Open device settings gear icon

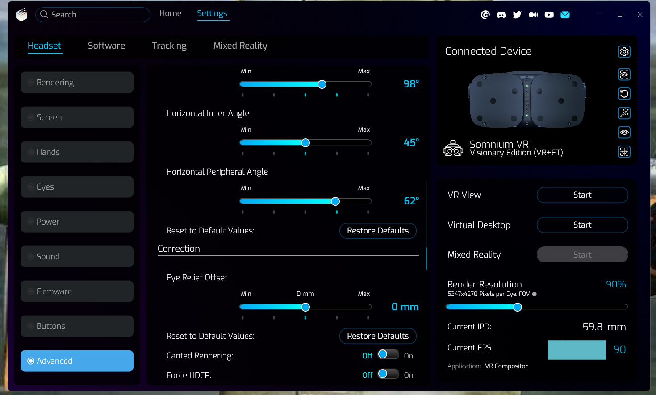pyautogui.click(x=624, y=52)
